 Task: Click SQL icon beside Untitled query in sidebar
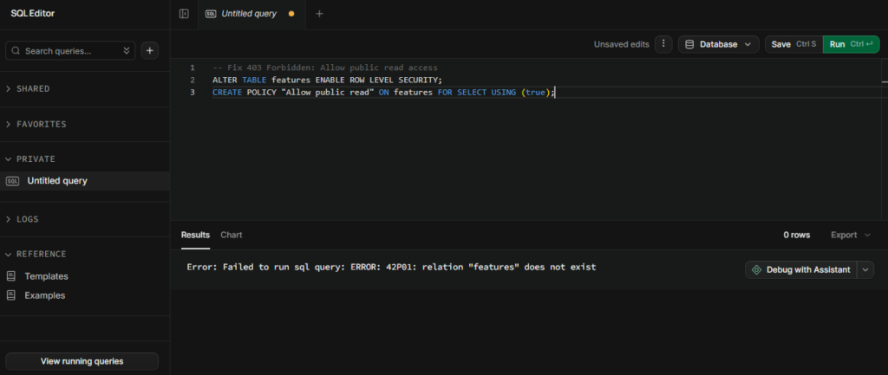(12, 181)
